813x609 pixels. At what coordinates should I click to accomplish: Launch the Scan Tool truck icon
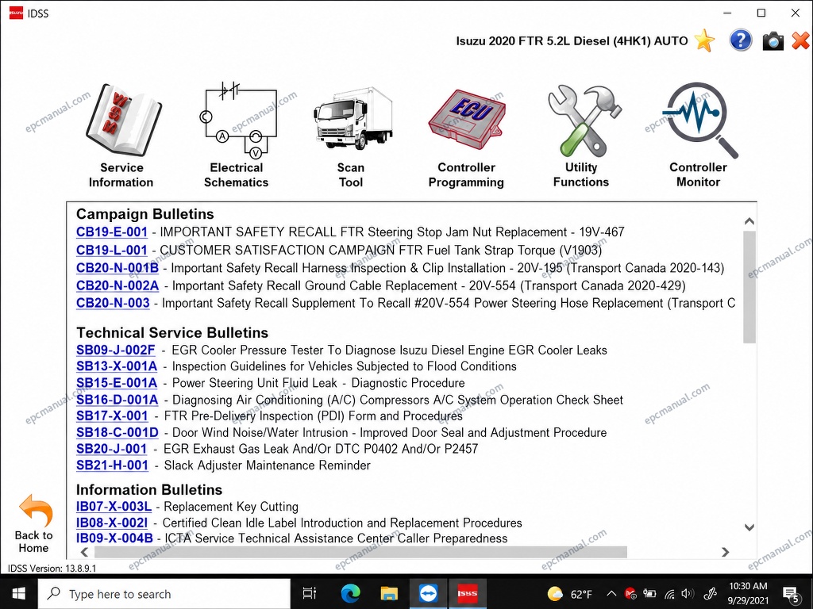353,119
